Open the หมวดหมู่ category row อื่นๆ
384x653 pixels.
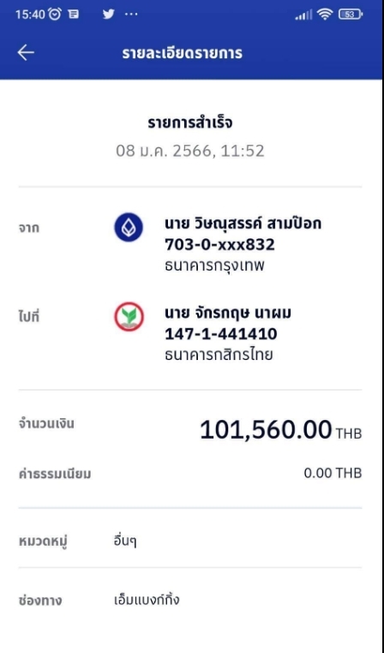point(190,542)
